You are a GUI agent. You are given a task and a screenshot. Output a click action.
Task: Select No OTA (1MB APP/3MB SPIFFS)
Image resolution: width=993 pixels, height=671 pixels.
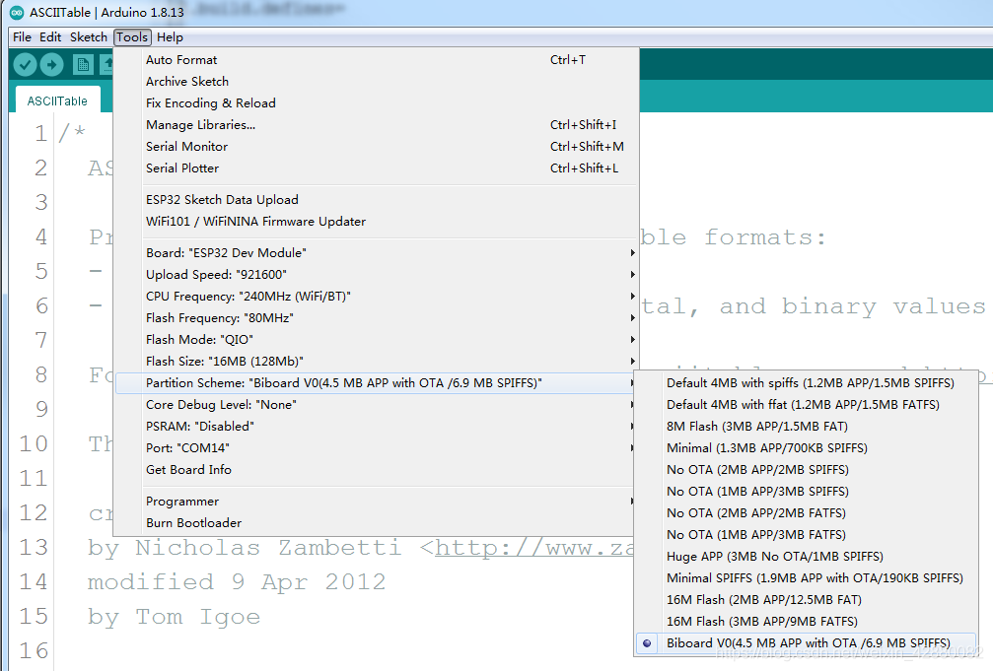[805, 492]
